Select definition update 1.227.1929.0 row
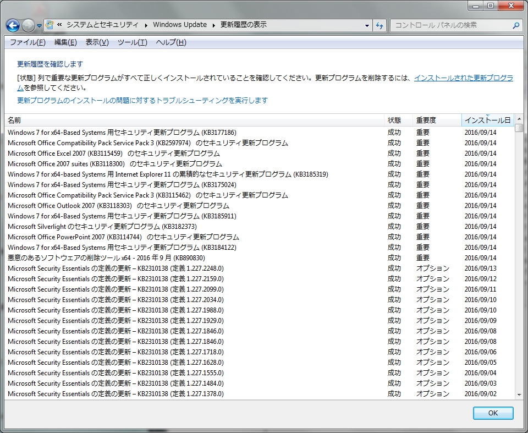Image resolution: width=528 pixels, height=433 pixels. (259, 320)
